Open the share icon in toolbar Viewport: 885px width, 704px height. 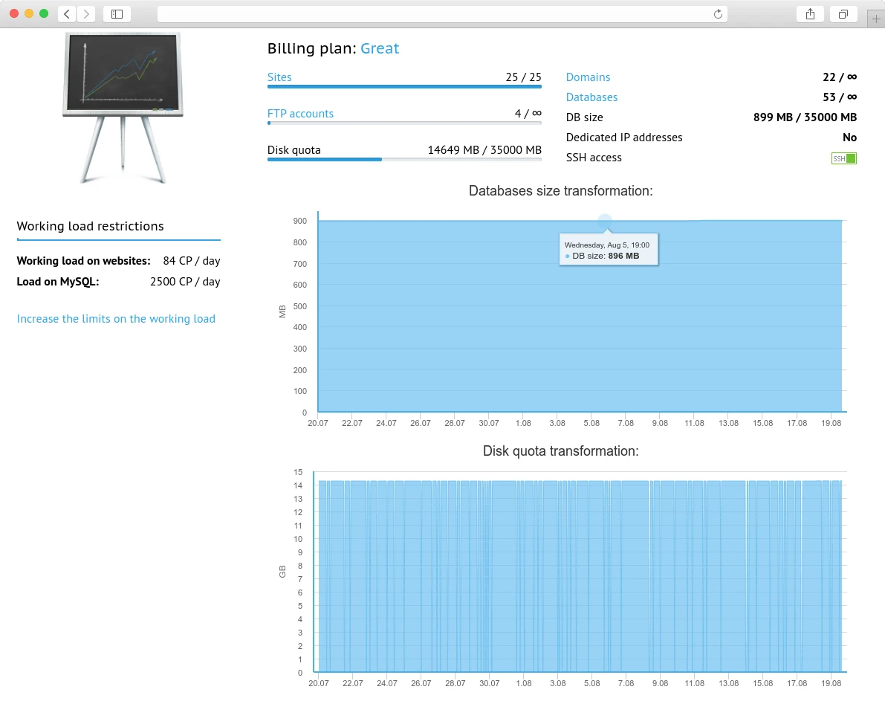[x=810, y=14]
